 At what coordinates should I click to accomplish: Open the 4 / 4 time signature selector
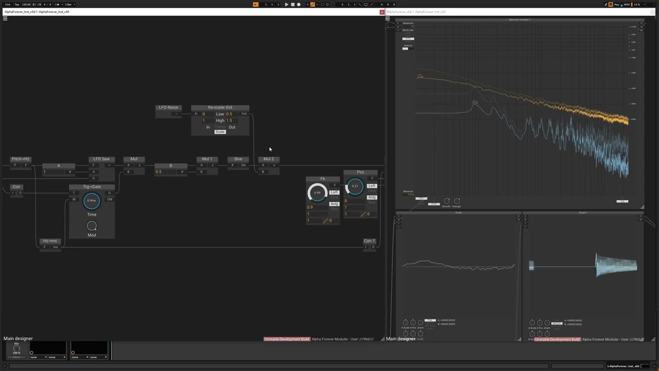(x=47, y=4)
